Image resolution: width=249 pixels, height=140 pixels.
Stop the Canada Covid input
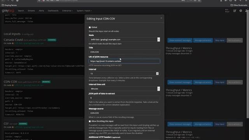[x=219, y=40]
